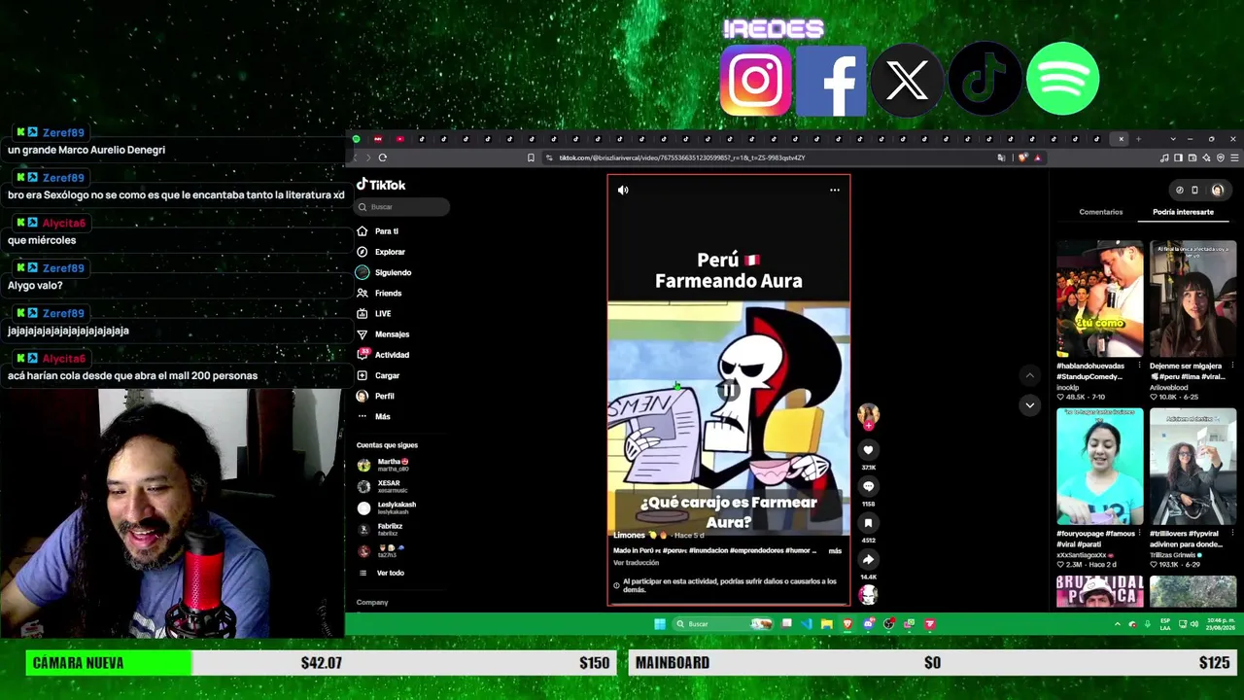Open the Instagram social icon in the overlay

coord(755,81)
